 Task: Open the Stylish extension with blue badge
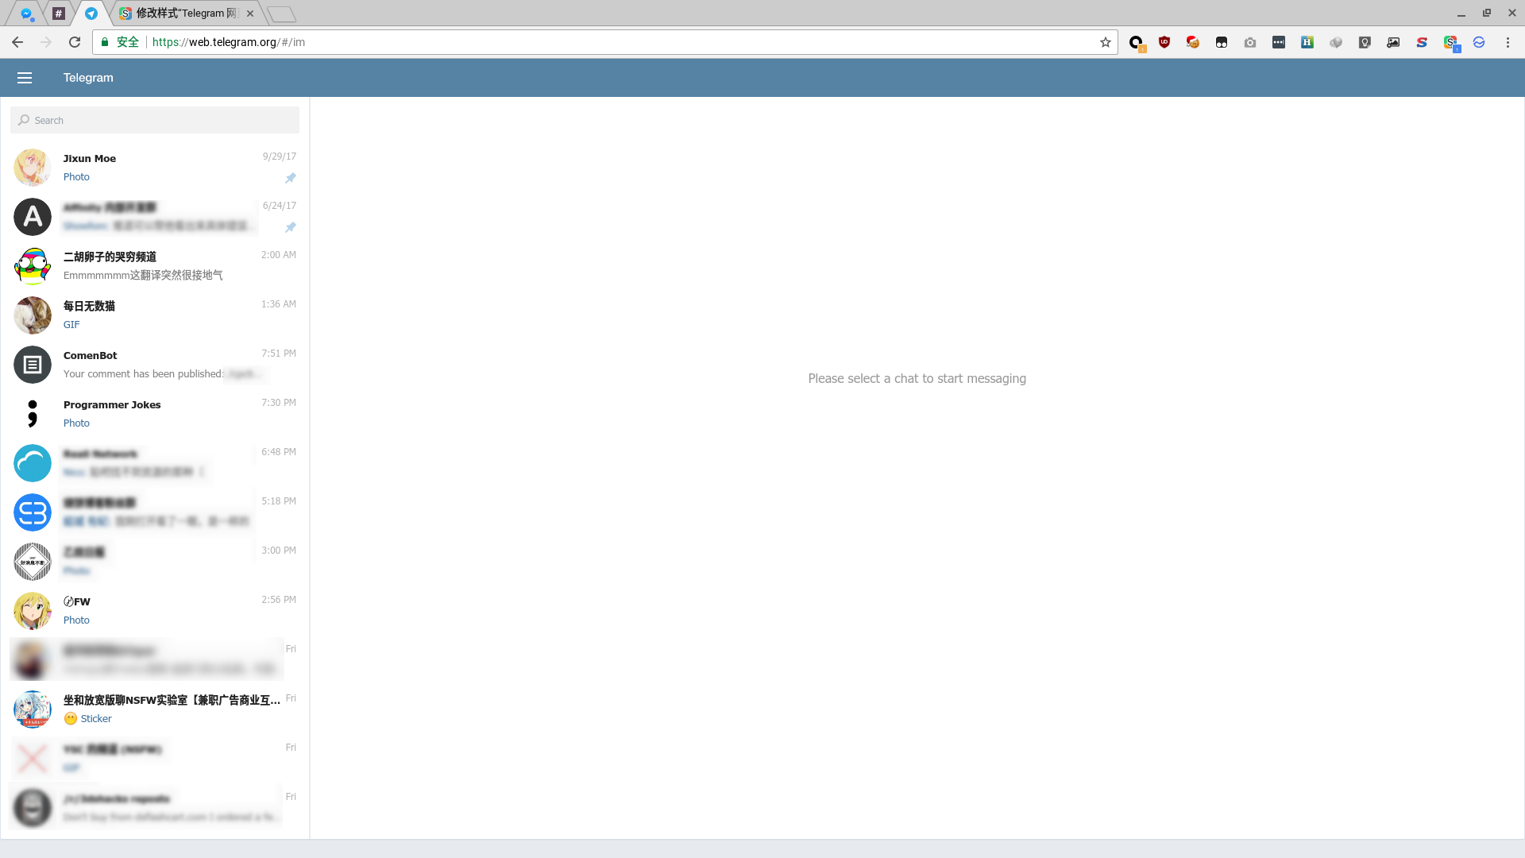[1451, 43]
